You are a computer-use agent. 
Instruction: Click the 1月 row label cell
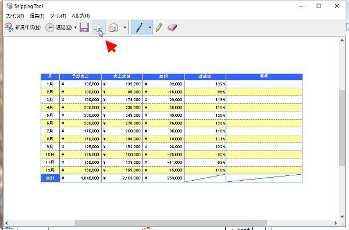point(50,84)
